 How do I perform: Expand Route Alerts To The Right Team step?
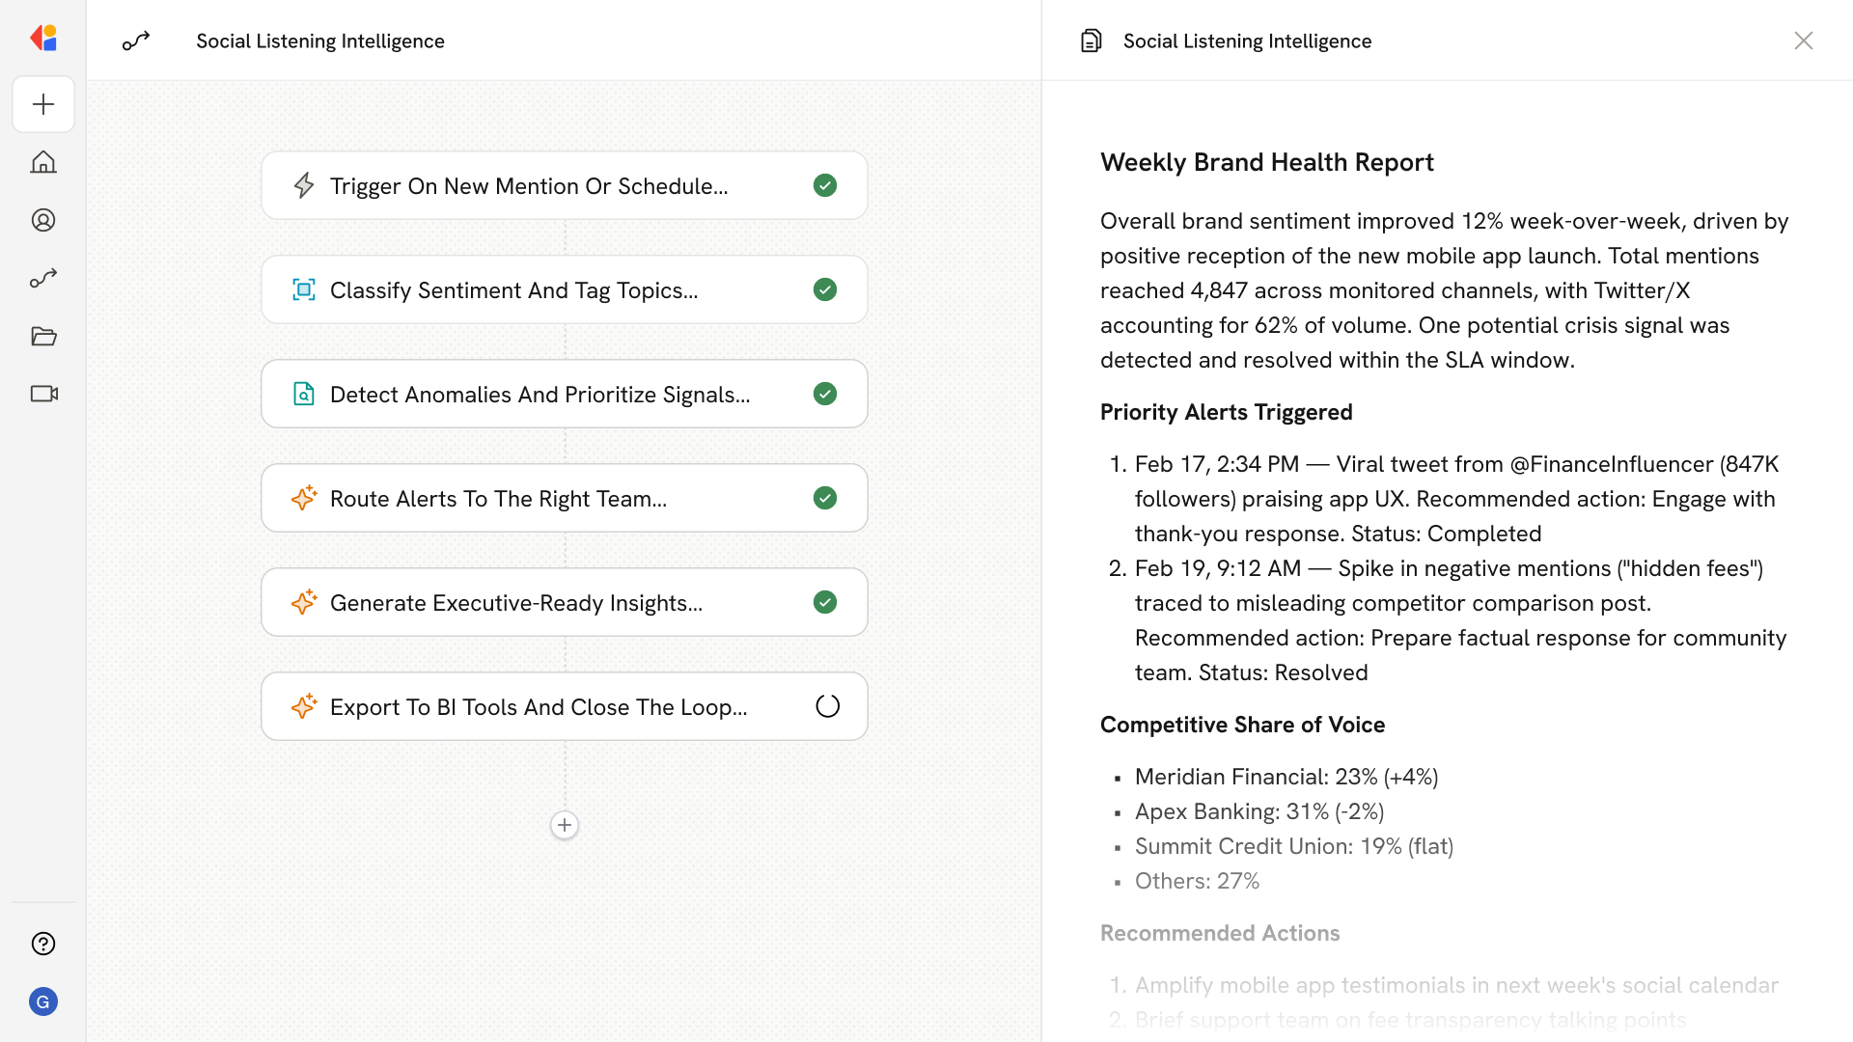tap(498, 498)
